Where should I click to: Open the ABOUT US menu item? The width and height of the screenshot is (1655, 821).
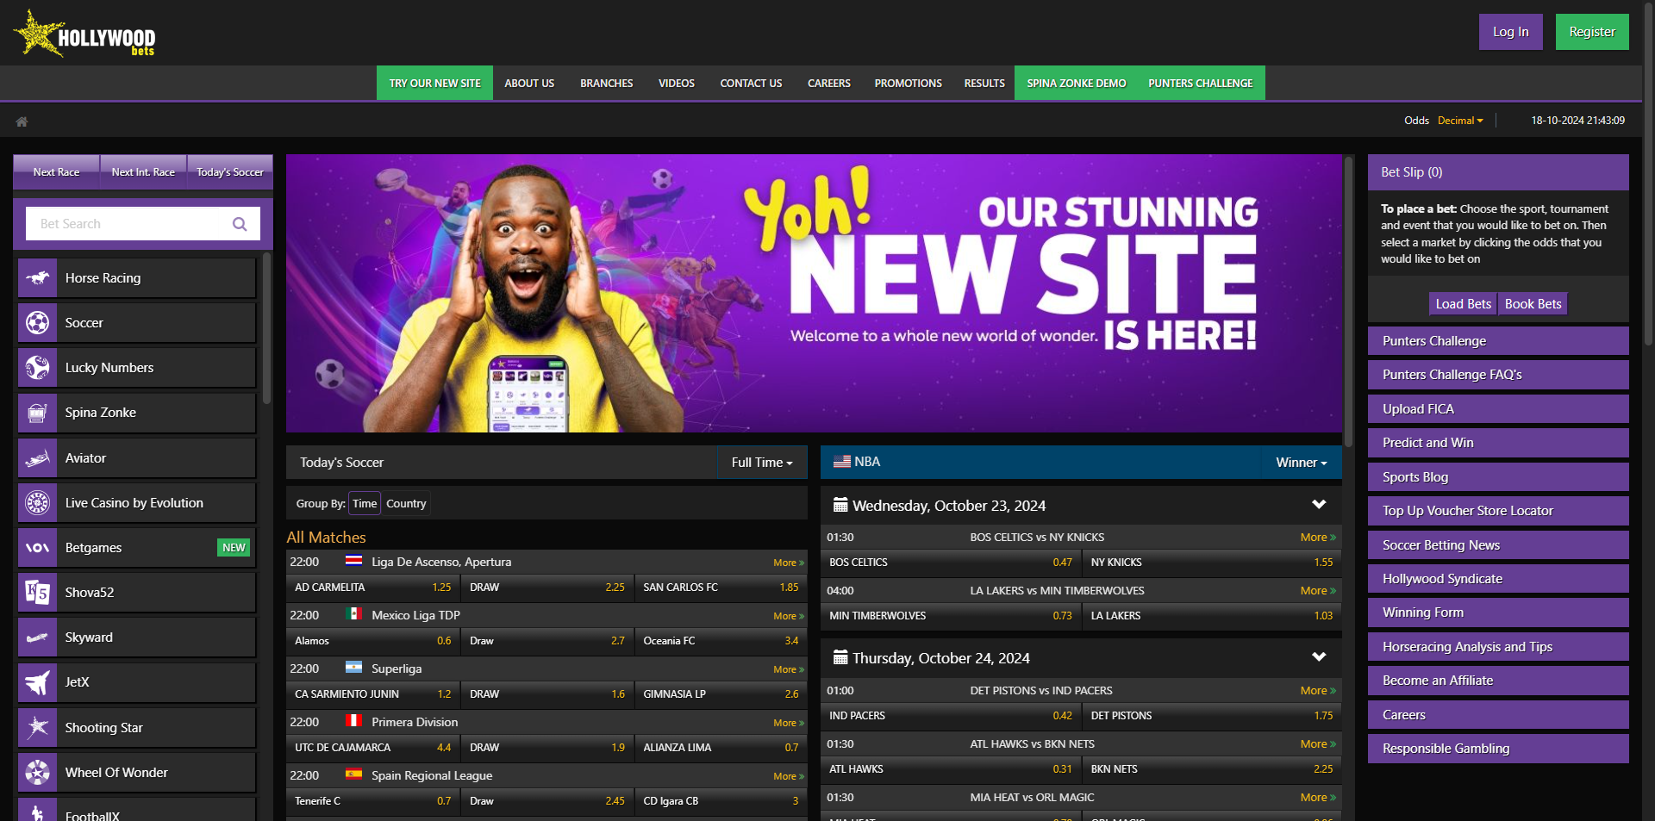point(529,84)
